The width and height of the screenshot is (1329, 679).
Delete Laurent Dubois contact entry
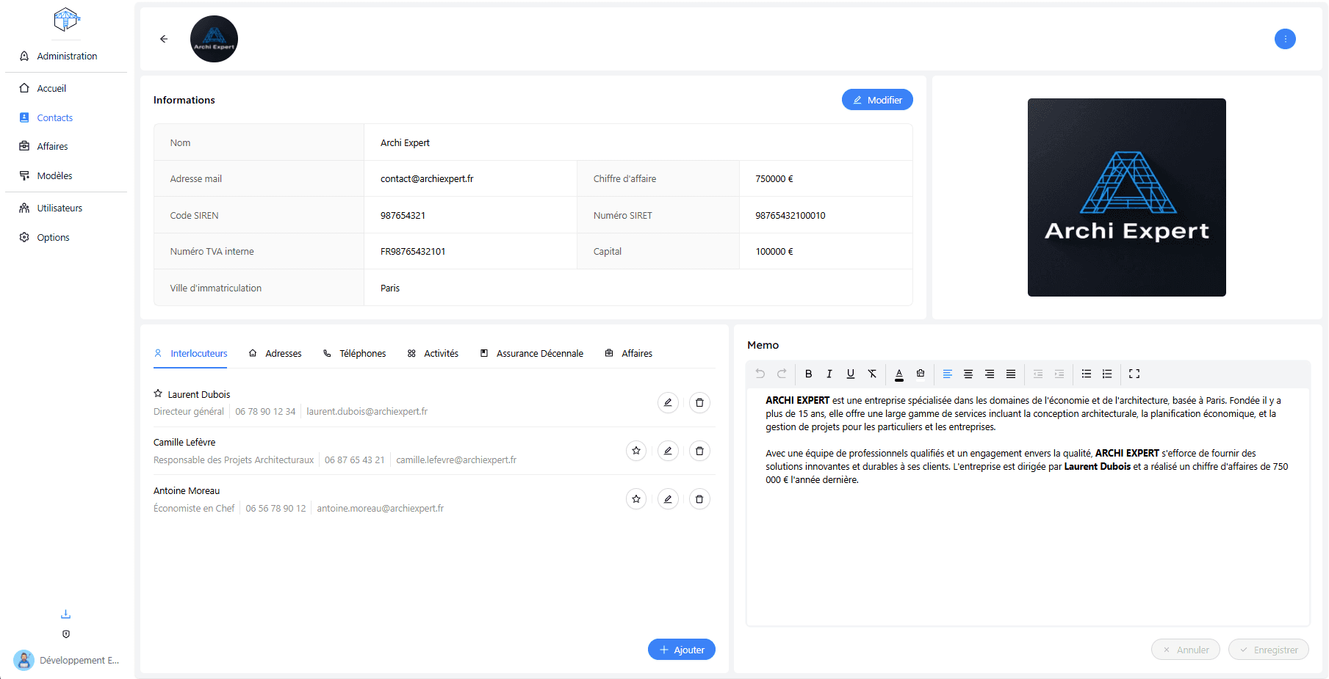pos(699,402)
